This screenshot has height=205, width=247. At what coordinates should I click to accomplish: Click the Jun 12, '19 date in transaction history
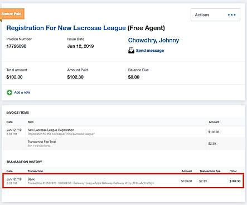[14, 179]
